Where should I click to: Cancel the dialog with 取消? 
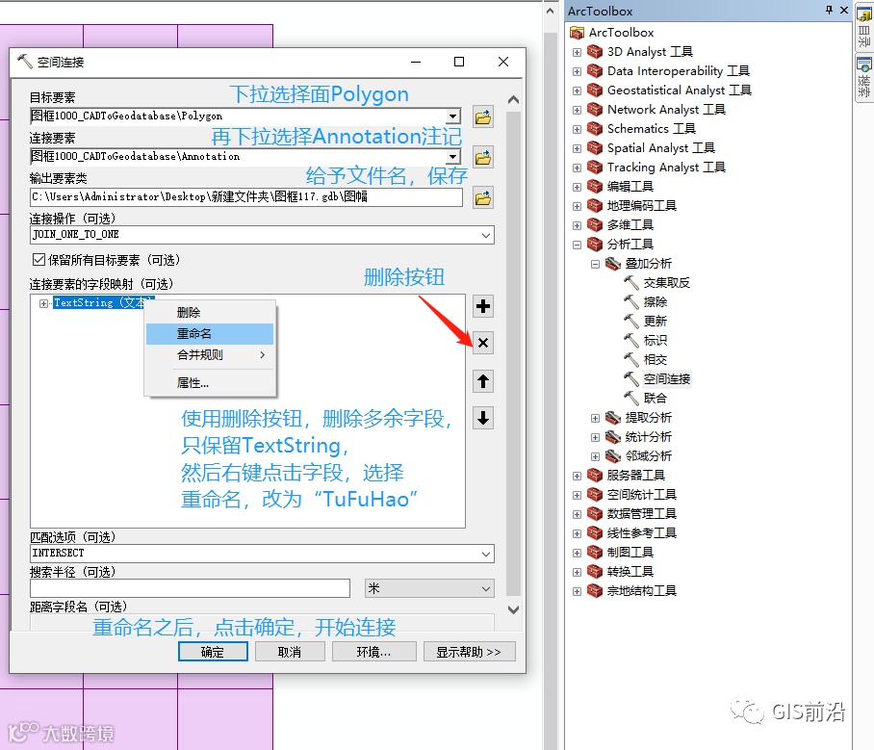[x=290, y=652]
